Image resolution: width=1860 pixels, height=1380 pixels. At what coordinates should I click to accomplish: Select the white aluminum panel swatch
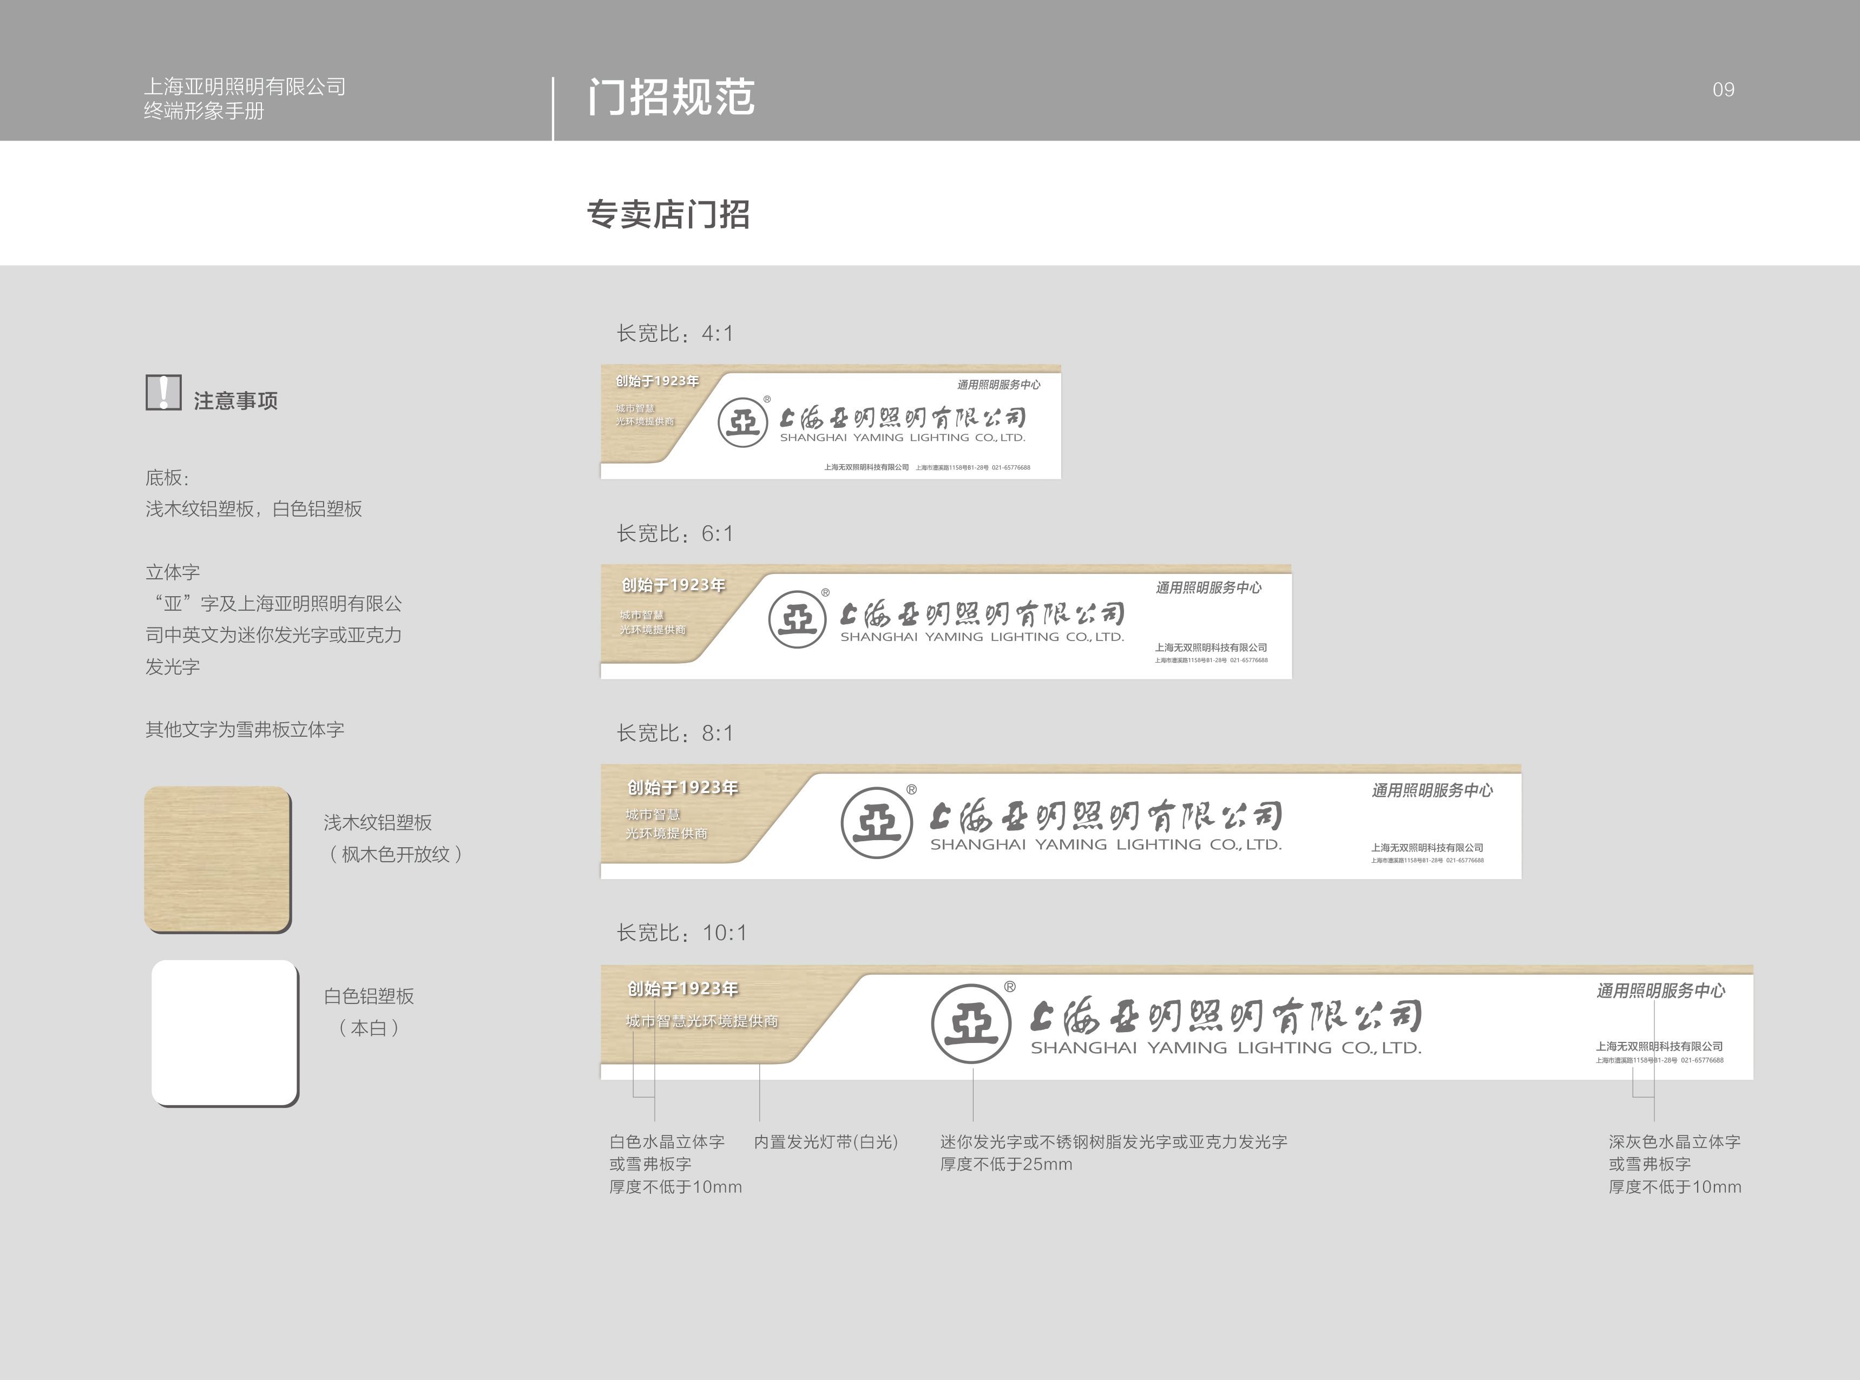[225, 1033]
